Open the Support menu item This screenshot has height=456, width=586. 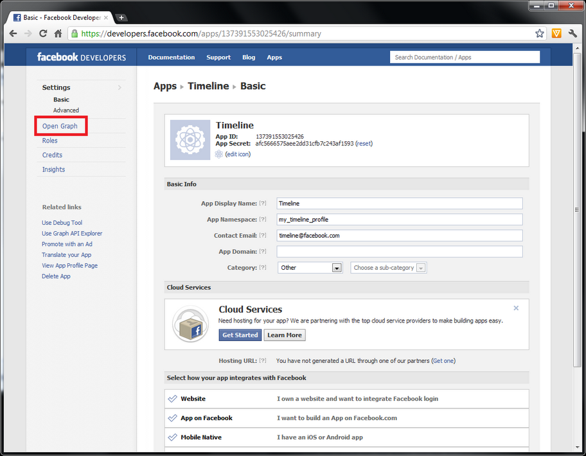tap(218, 57)
